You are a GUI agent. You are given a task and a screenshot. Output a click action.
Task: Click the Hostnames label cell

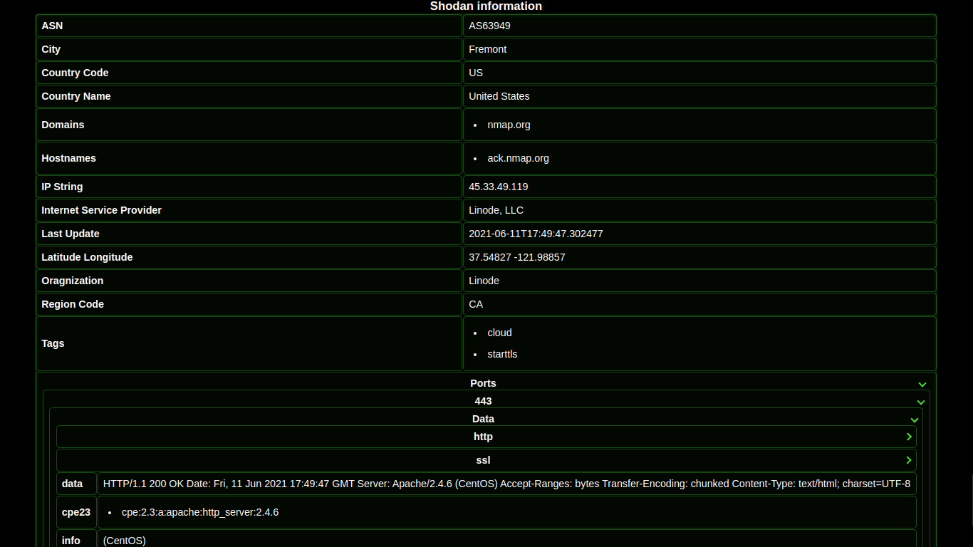(249, 158)
